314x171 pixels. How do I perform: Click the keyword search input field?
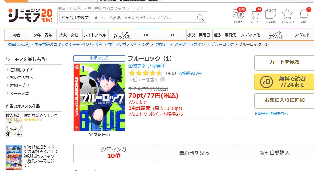click(x=145, y=18)
